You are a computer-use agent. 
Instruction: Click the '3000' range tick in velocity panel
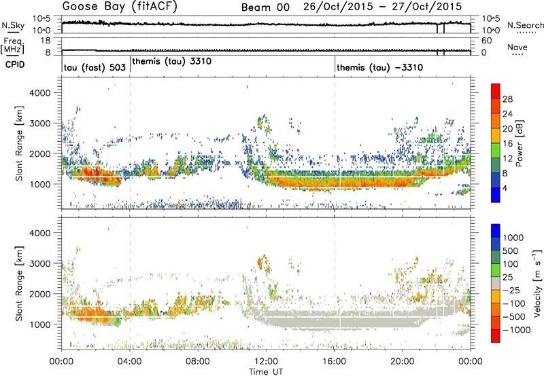coord(39,263)
